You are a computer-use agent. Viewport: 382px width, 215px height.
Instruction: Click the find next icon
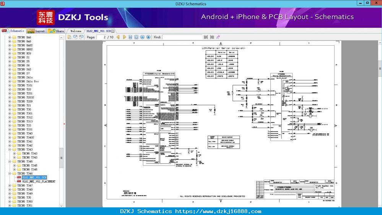point(212,37)
